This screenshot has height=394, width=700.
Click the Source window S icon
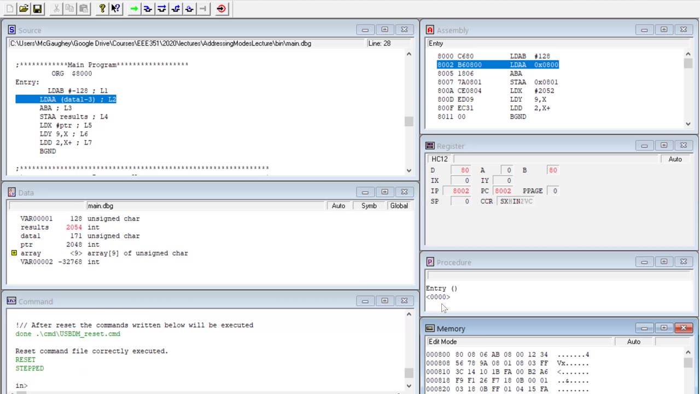(11, 30)
